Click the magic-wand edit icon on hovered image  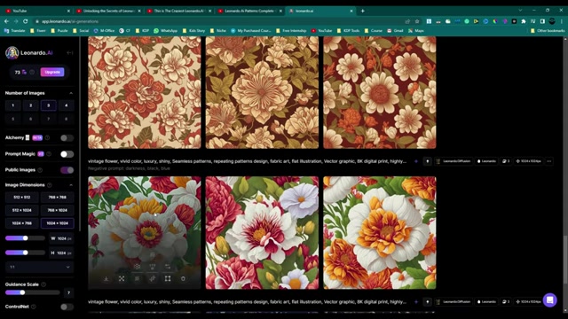[x=153, y=279]
